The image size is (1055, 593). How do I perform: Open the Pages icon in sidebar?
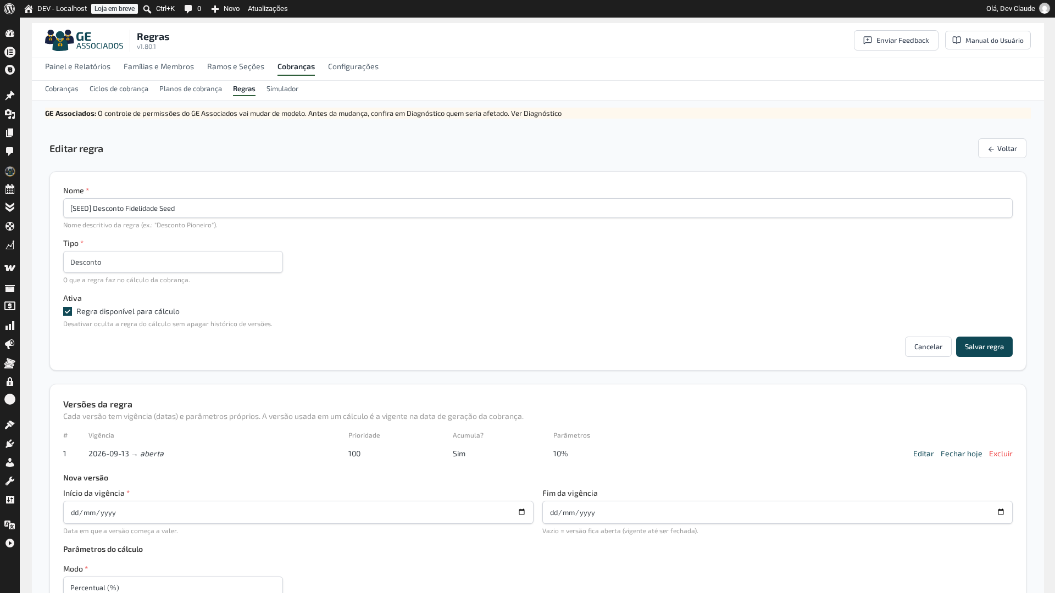[x=10, y=133]
